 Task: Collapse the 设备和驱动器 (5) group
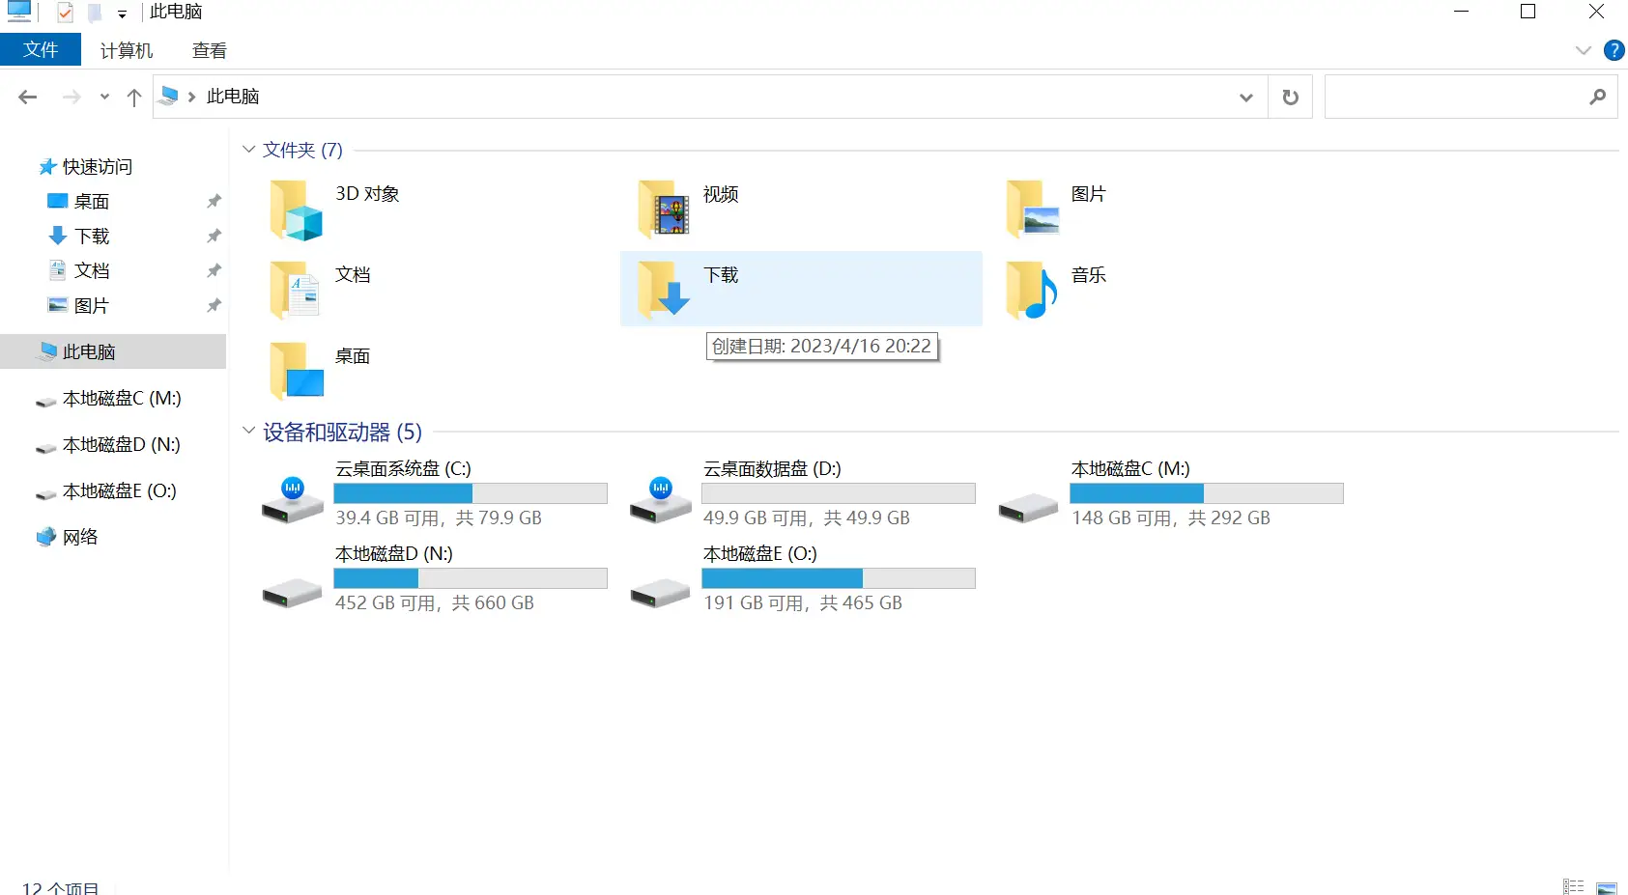[248, 431]
